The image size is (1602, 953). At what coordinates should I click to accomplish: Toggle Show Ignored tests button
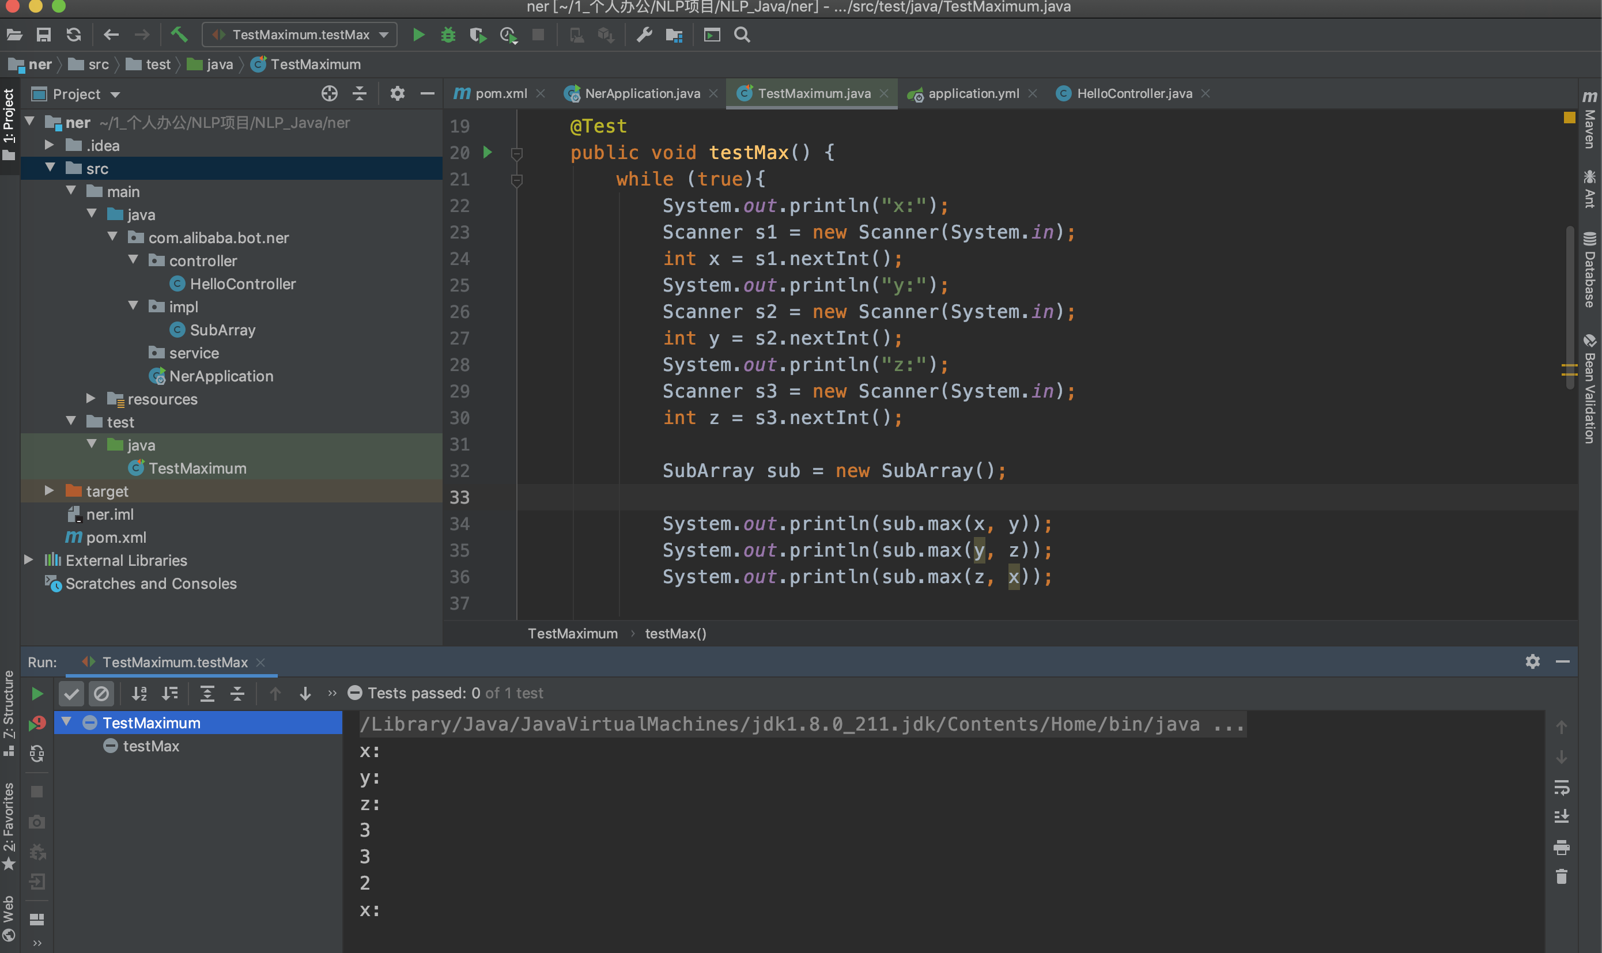(101, 693)
